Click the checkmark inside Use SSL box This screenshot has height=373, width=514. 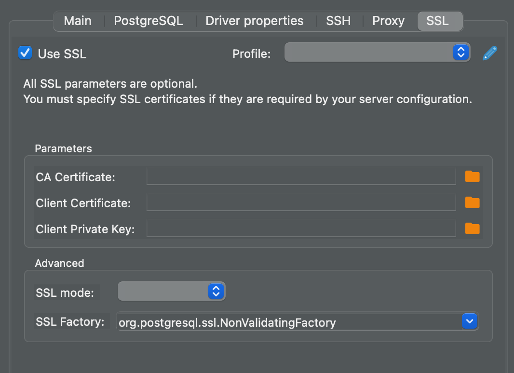coord(25,53)
